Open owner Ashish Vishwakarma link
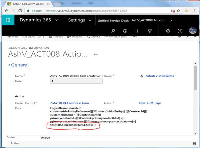Screen dimensions: 200x148 pyautogui.click(x=160, y=76)
